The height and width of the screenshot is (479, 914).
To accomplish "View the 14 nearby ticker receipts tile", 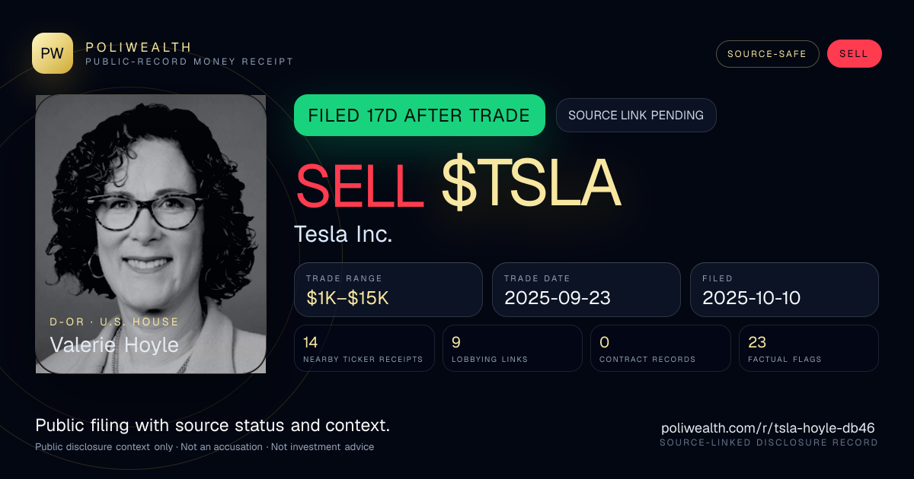I will (364, 348).
